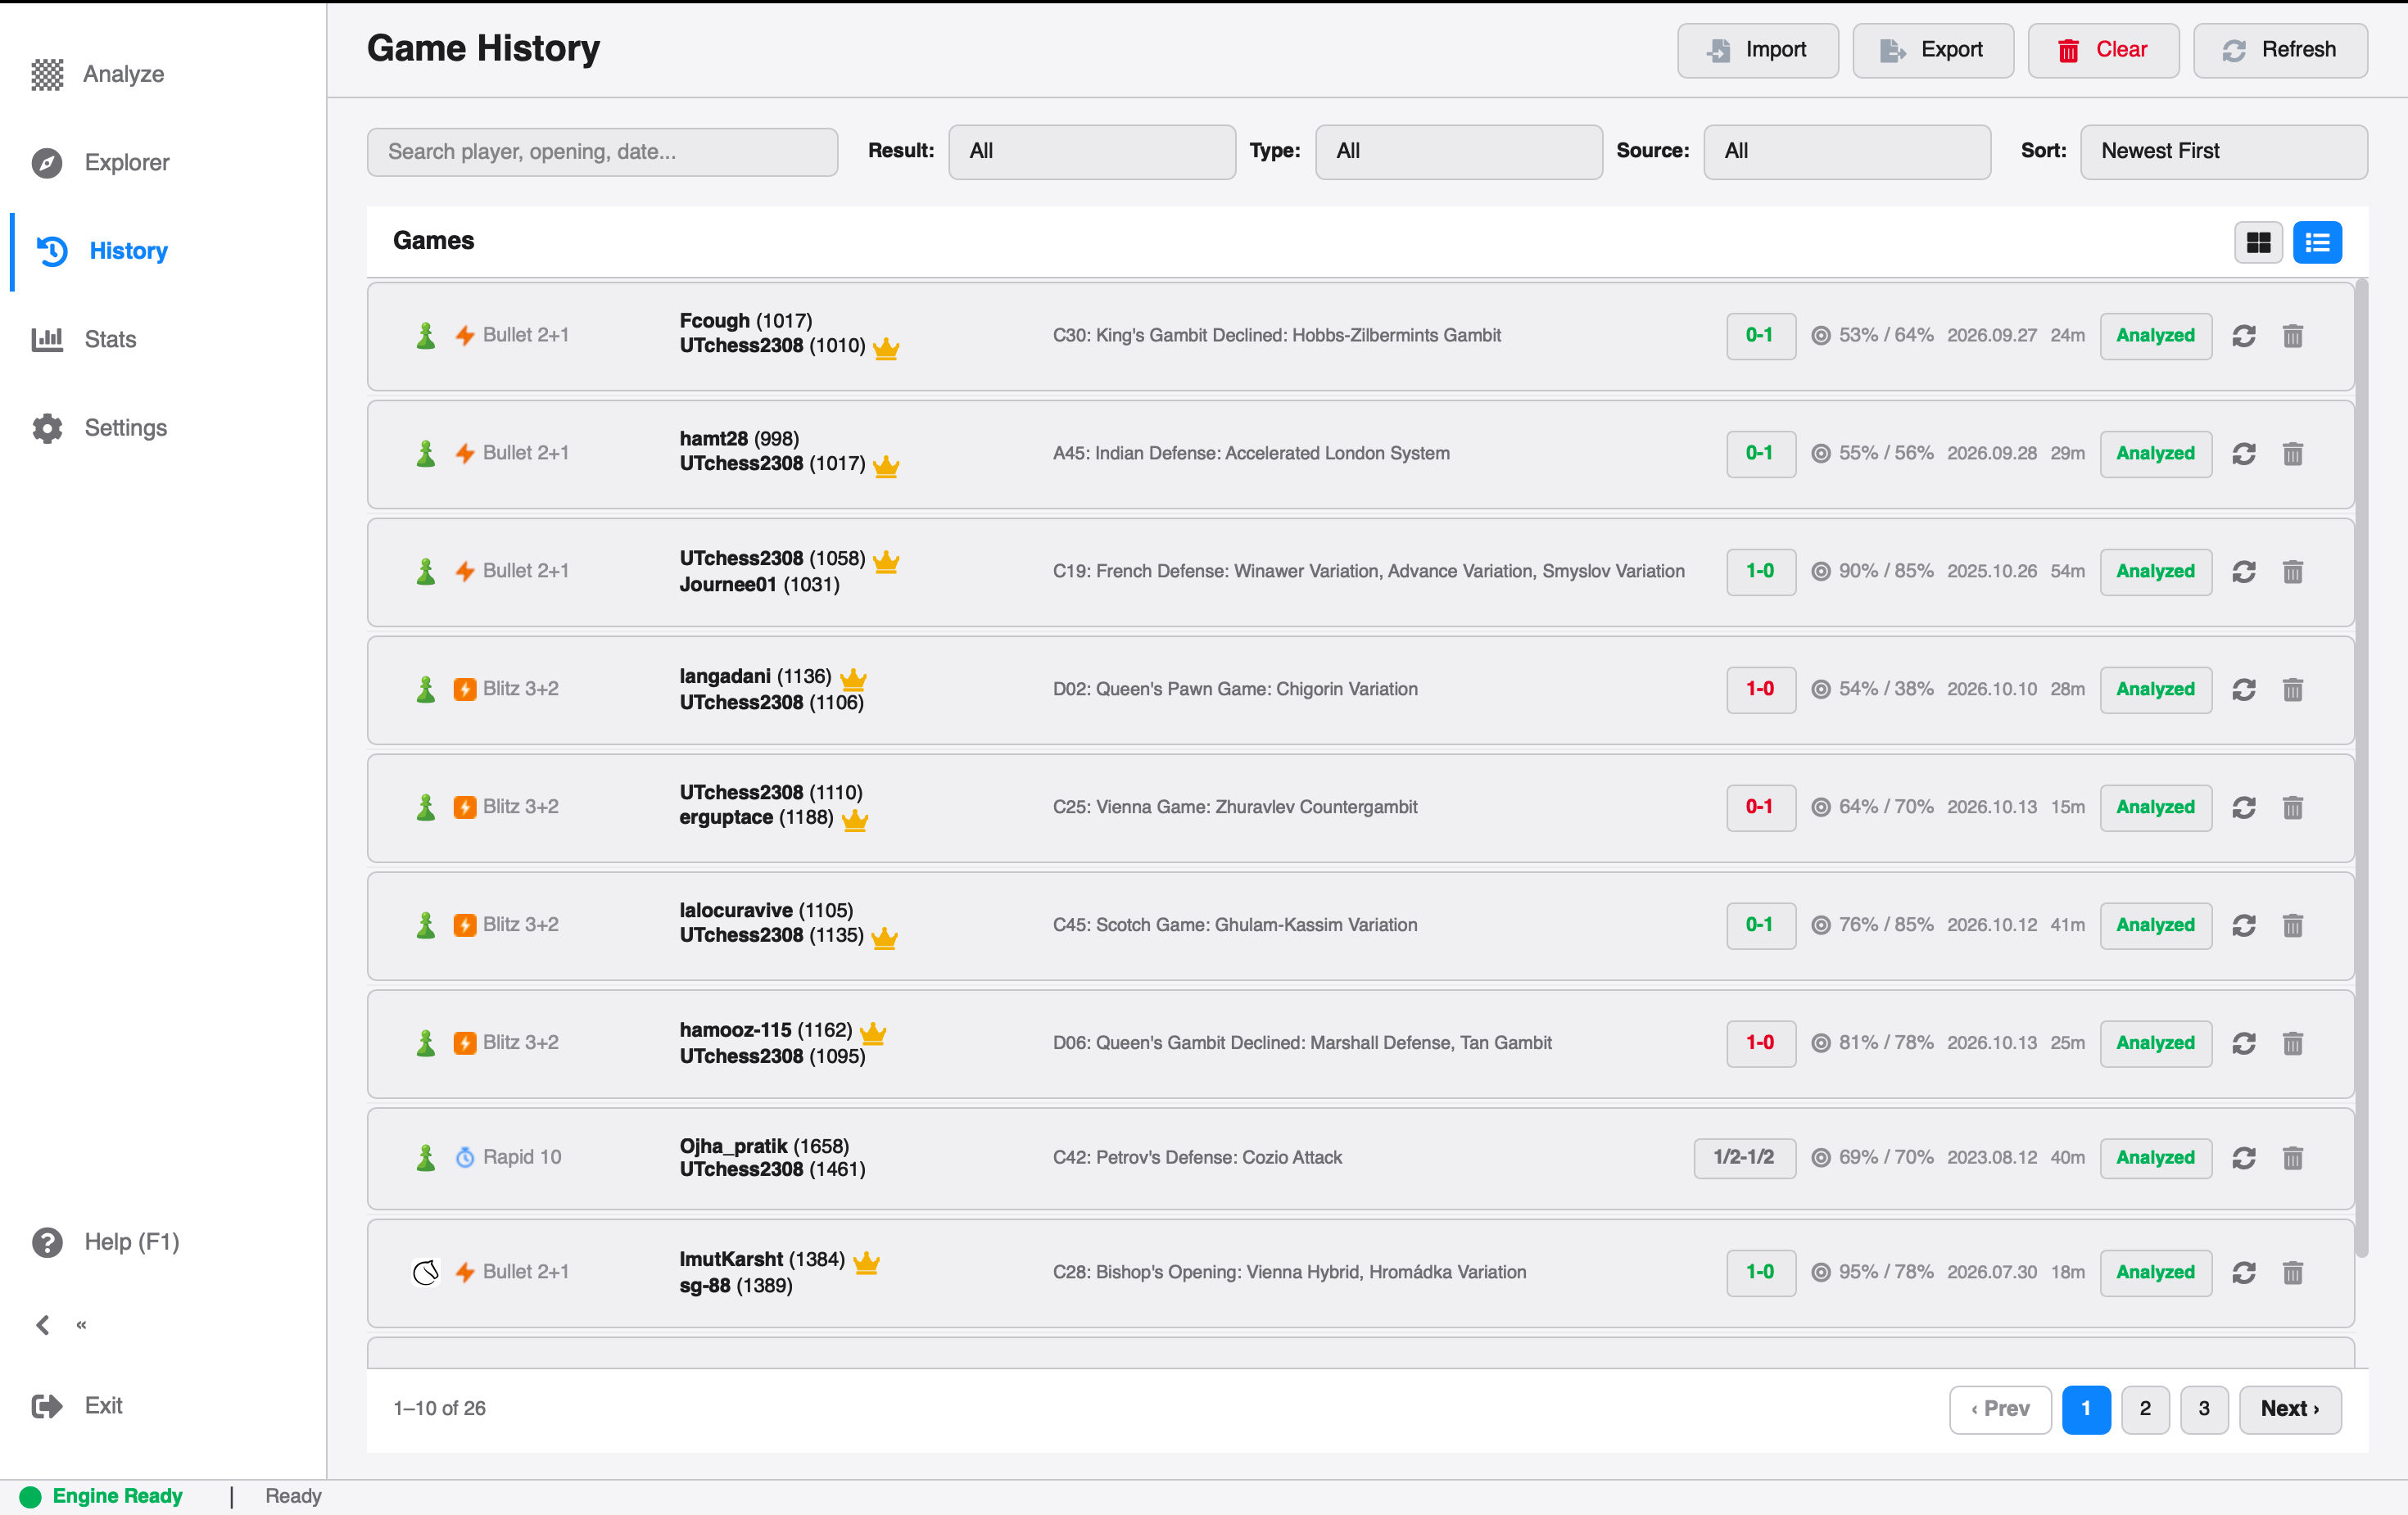Click the Export button
The image size is (2408, 1515).
pos(1932,50)
